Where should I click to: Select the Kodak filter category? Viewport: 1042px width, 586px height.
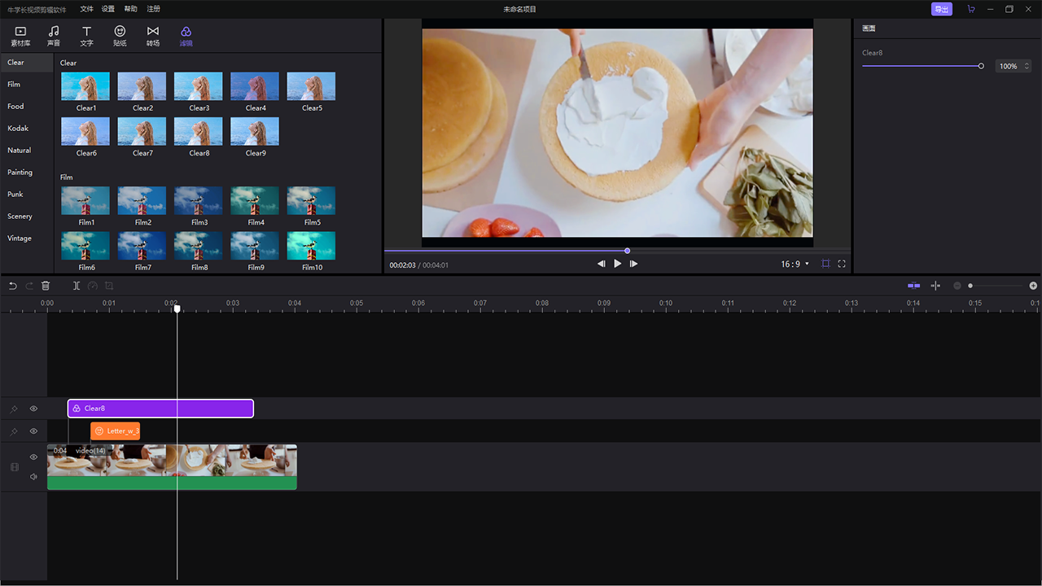[x=18, y=129]
